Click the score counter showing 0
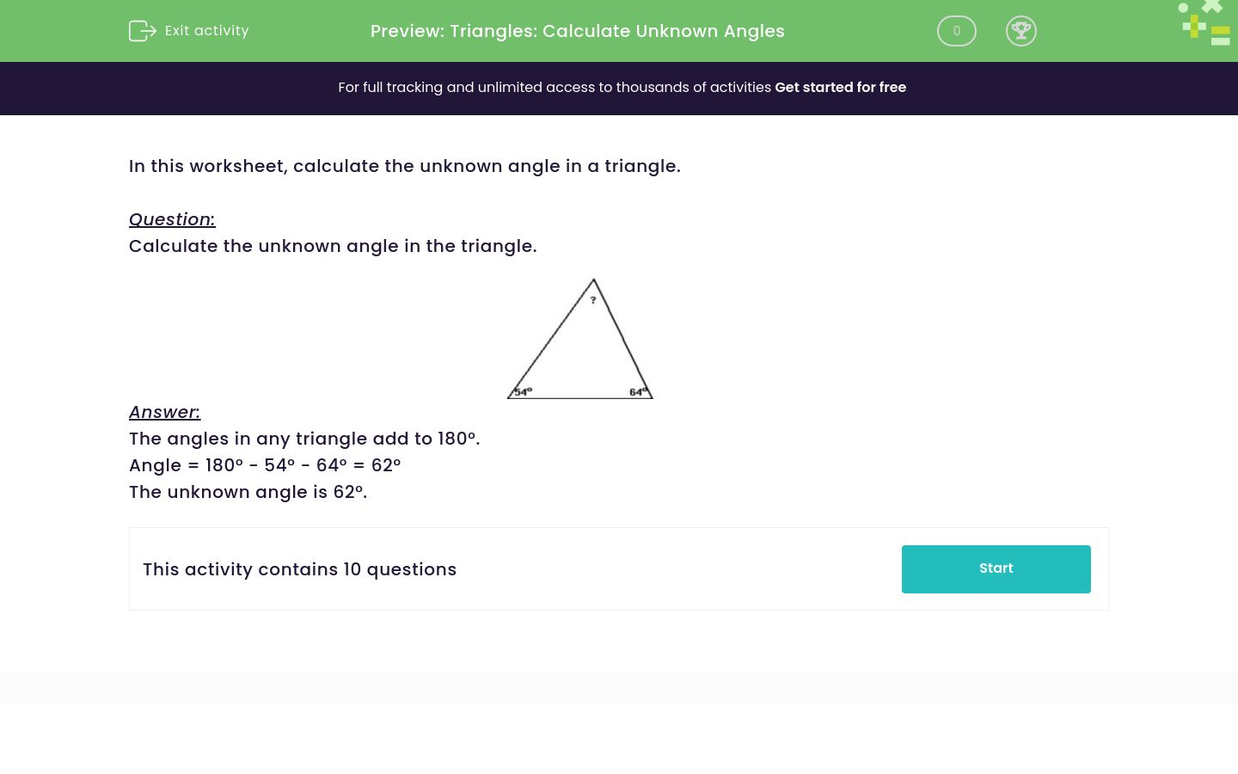 pos(957,31)
